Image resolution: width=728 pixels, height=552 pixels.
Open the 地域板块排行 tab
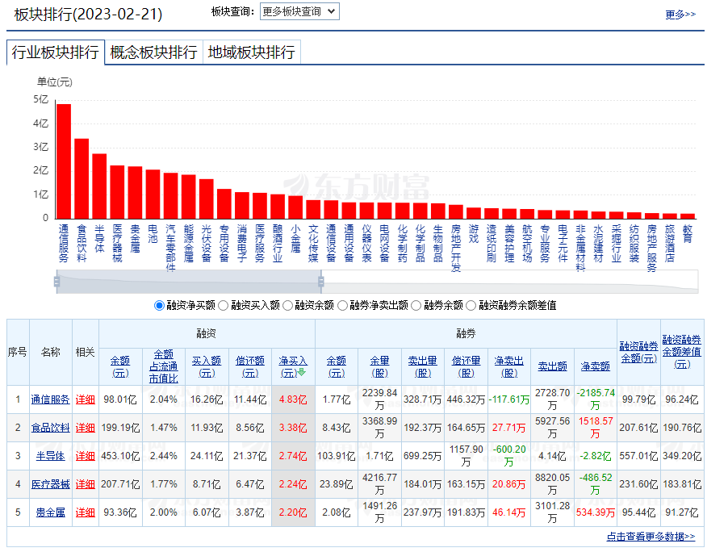tap(251, 52)
